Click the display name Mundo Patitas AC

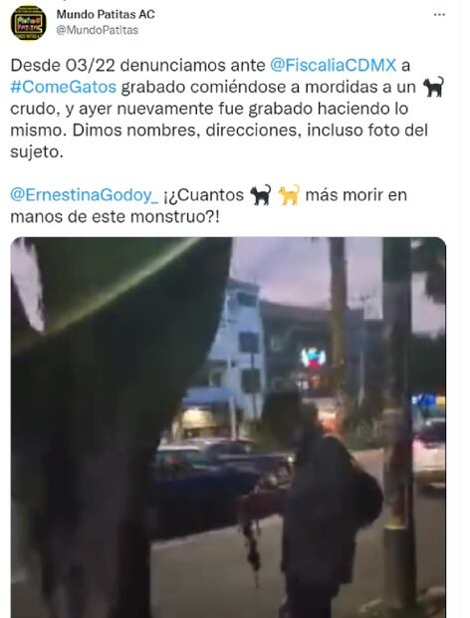[x=106, y=14]
